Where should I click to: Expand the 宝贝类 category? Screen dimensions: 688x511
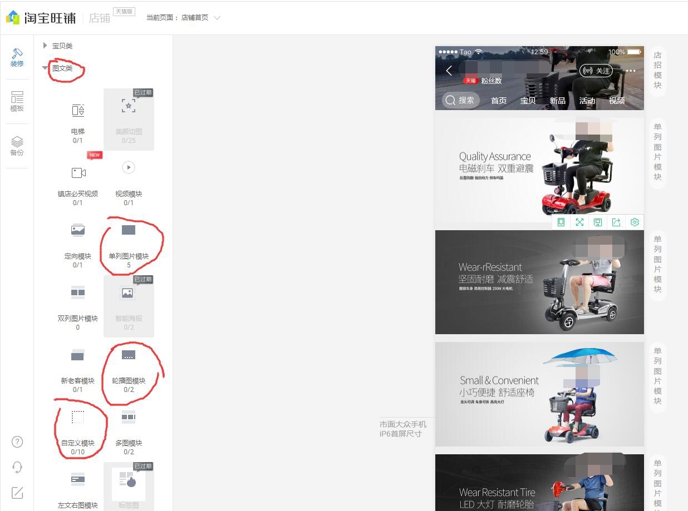58,46
